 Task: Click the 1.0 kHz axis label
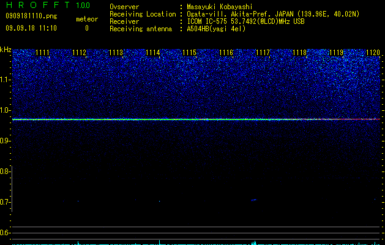tap(4, 110)
